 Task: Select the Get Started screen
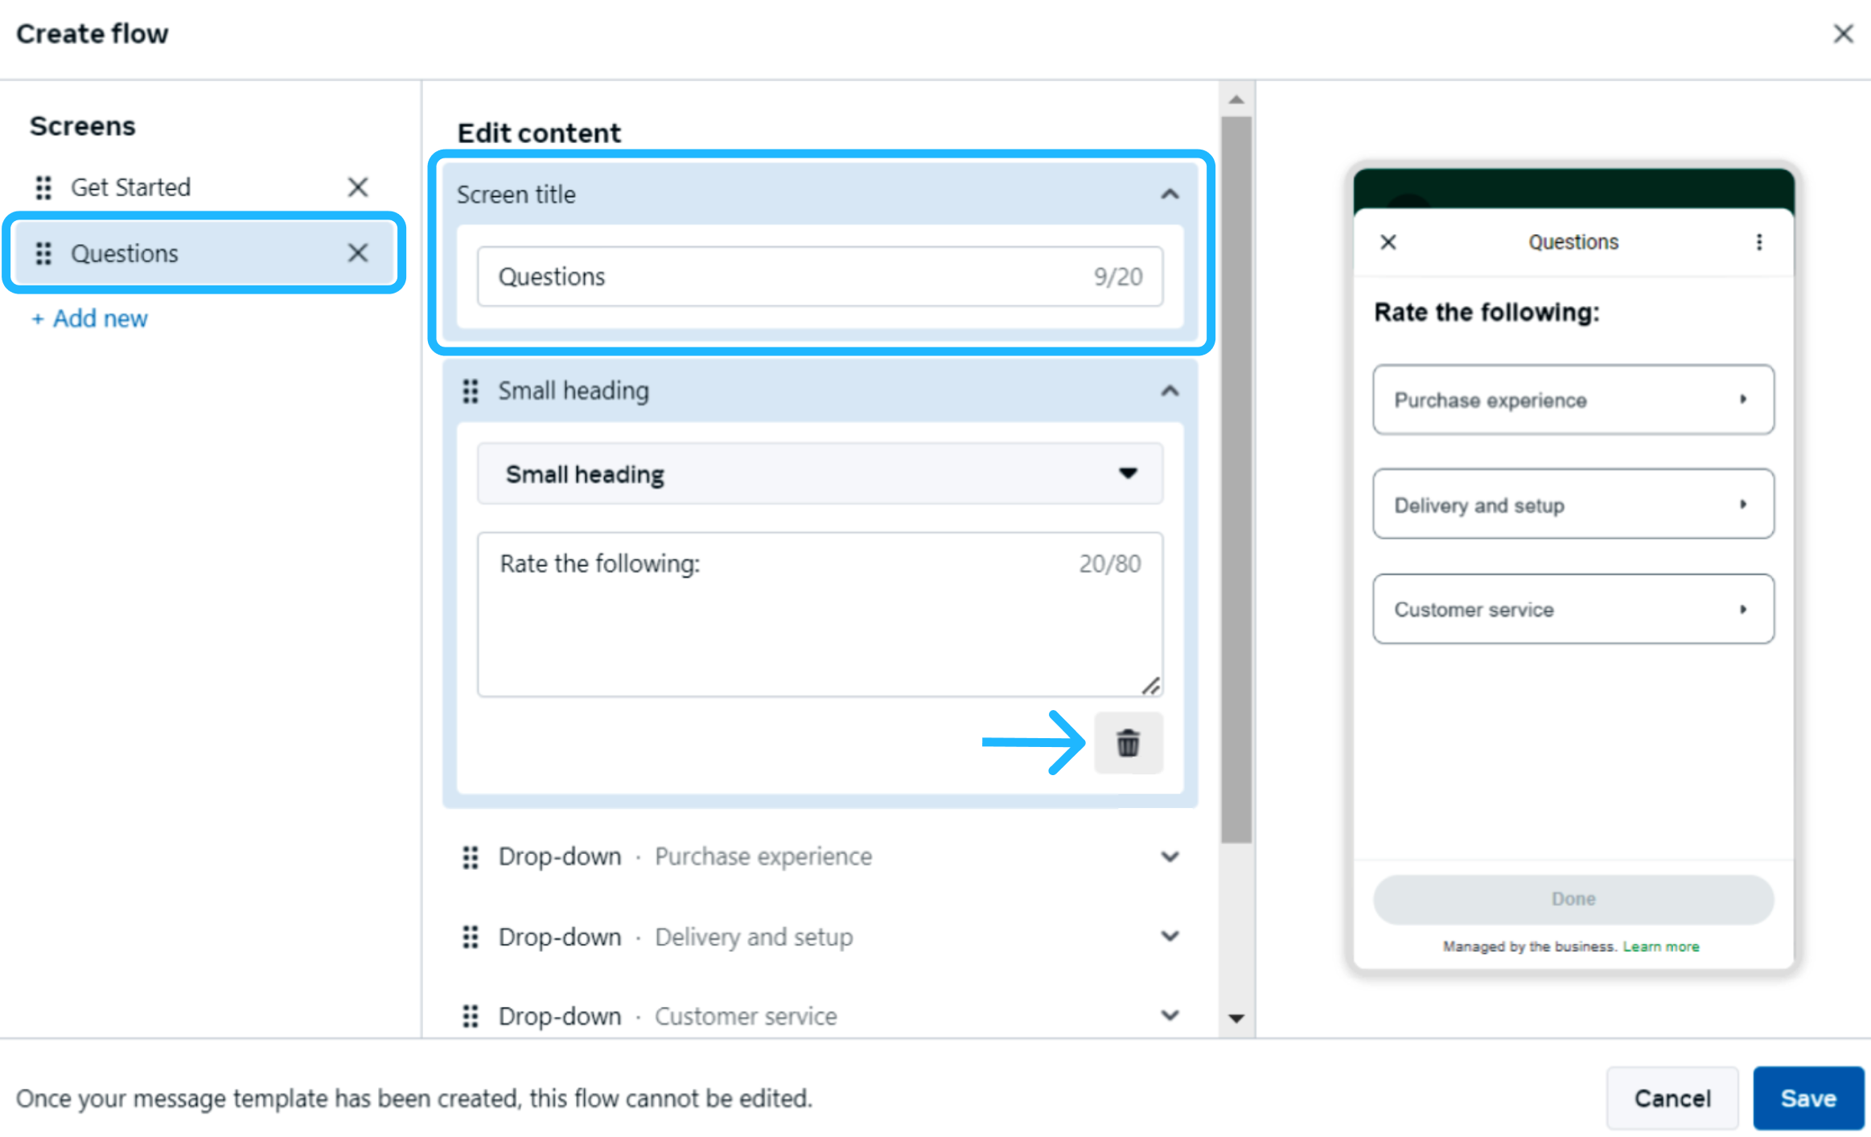131,187
